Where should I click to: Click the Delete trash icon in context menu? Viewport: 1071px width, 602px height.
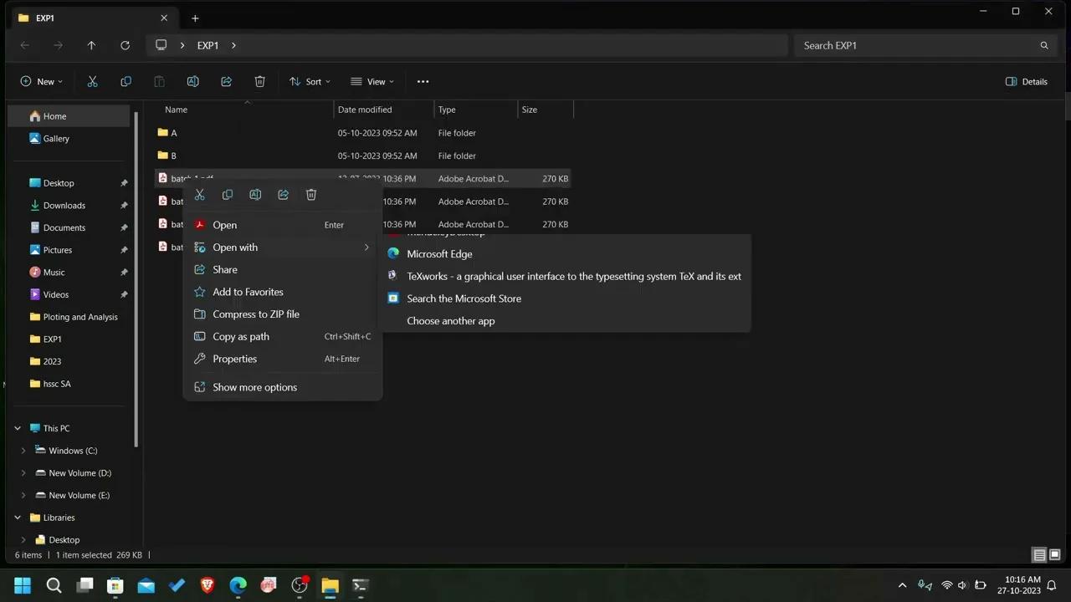[311, 195]
